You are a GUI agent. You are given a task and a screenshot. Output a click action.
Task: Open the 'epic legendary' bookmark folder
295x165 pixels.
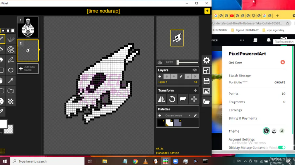tap(273, 30)
